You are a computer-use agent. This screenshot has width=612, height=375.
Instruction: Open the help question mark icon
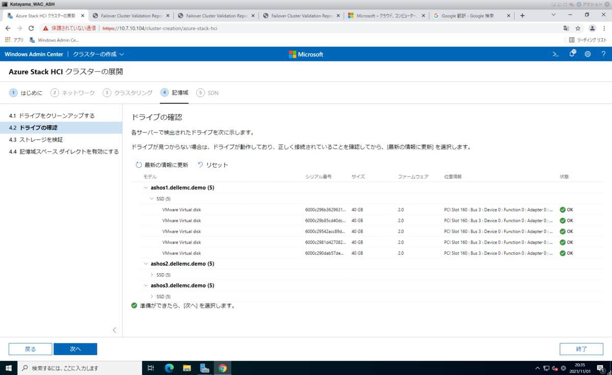click(x=603, y=54)
